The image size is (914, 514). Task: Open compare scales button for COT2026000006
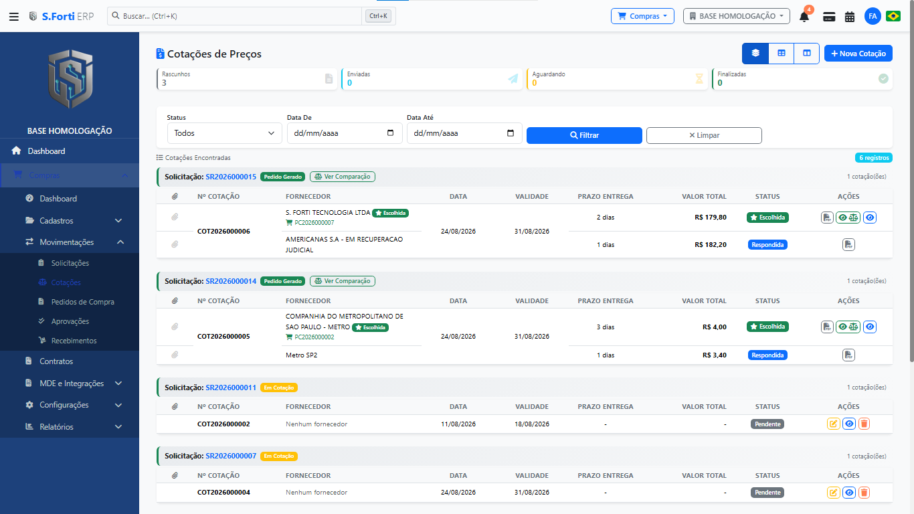[x=848, y=218]
